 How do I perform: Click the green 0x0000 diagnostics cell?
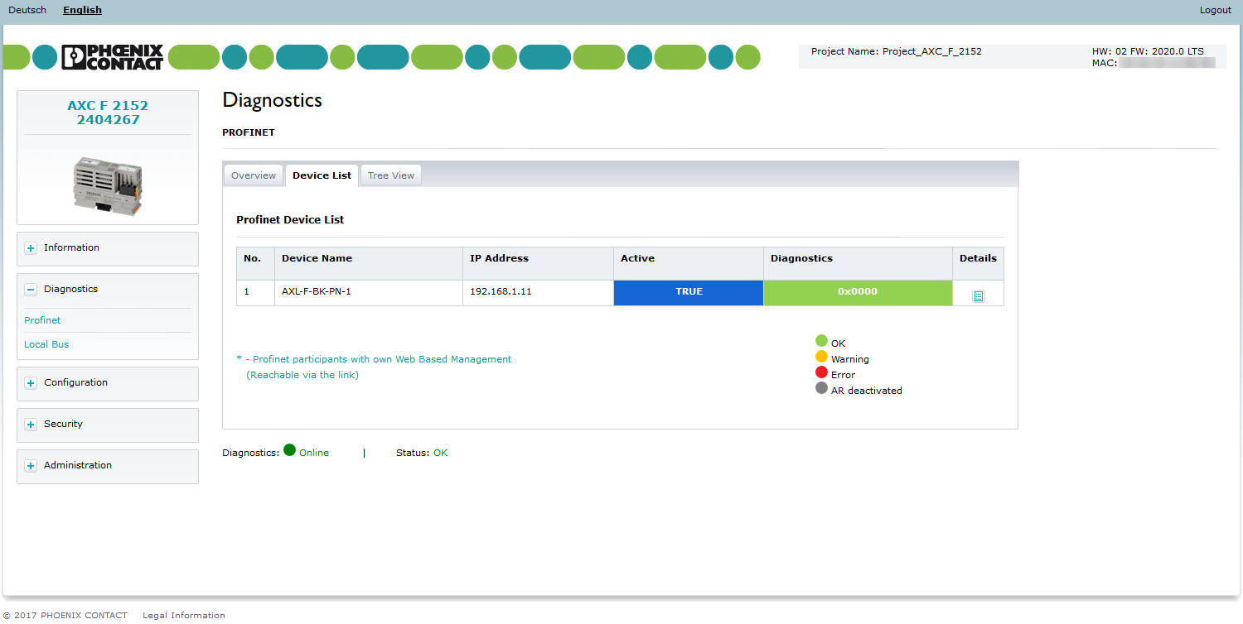(x=858, y=293)
